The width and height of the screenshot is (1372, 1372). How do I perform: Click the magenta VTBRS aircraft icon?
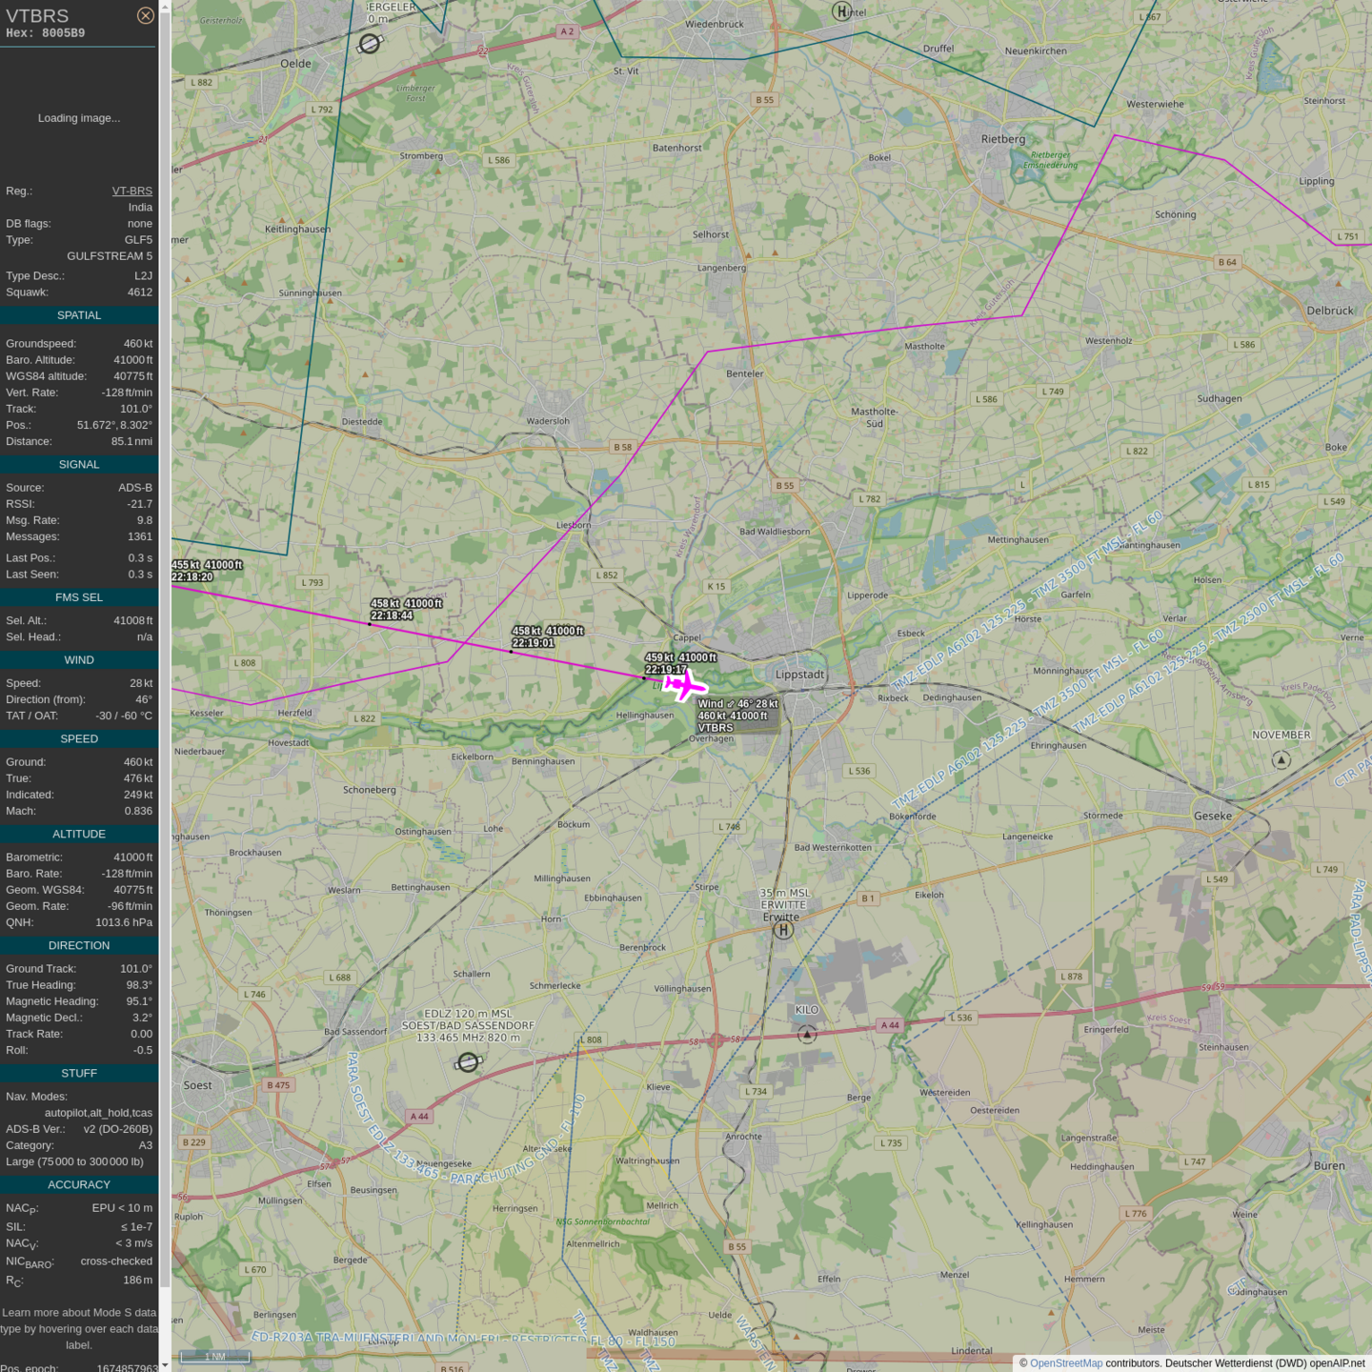click(684, 684)
